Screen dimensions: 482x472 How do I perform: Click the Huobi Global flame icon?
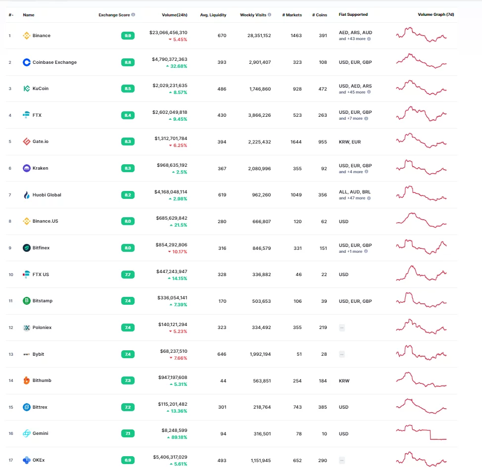coord(27,195)
